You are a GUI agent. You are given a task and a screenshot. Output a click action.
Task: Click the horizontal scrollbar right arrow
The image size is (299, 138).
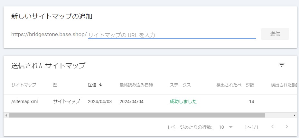[294, 115]
